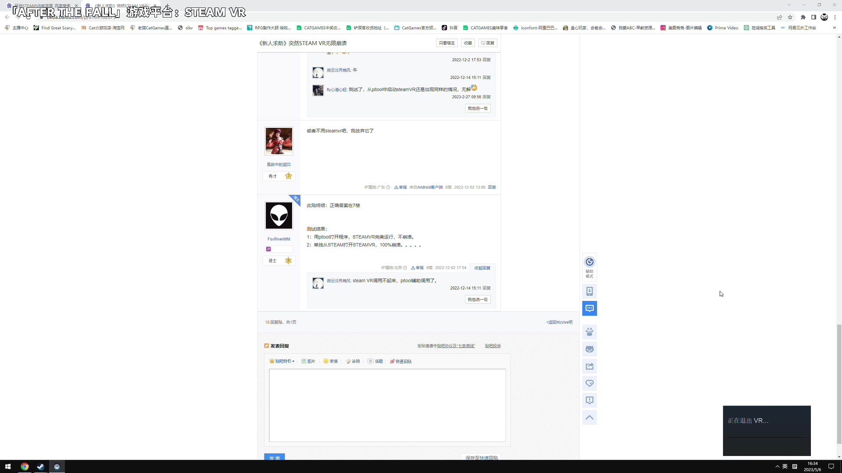The height and width of the screenshot is (473, 842).
Task: Click the 回复 button in thread header
Action: tap(488, 43)
